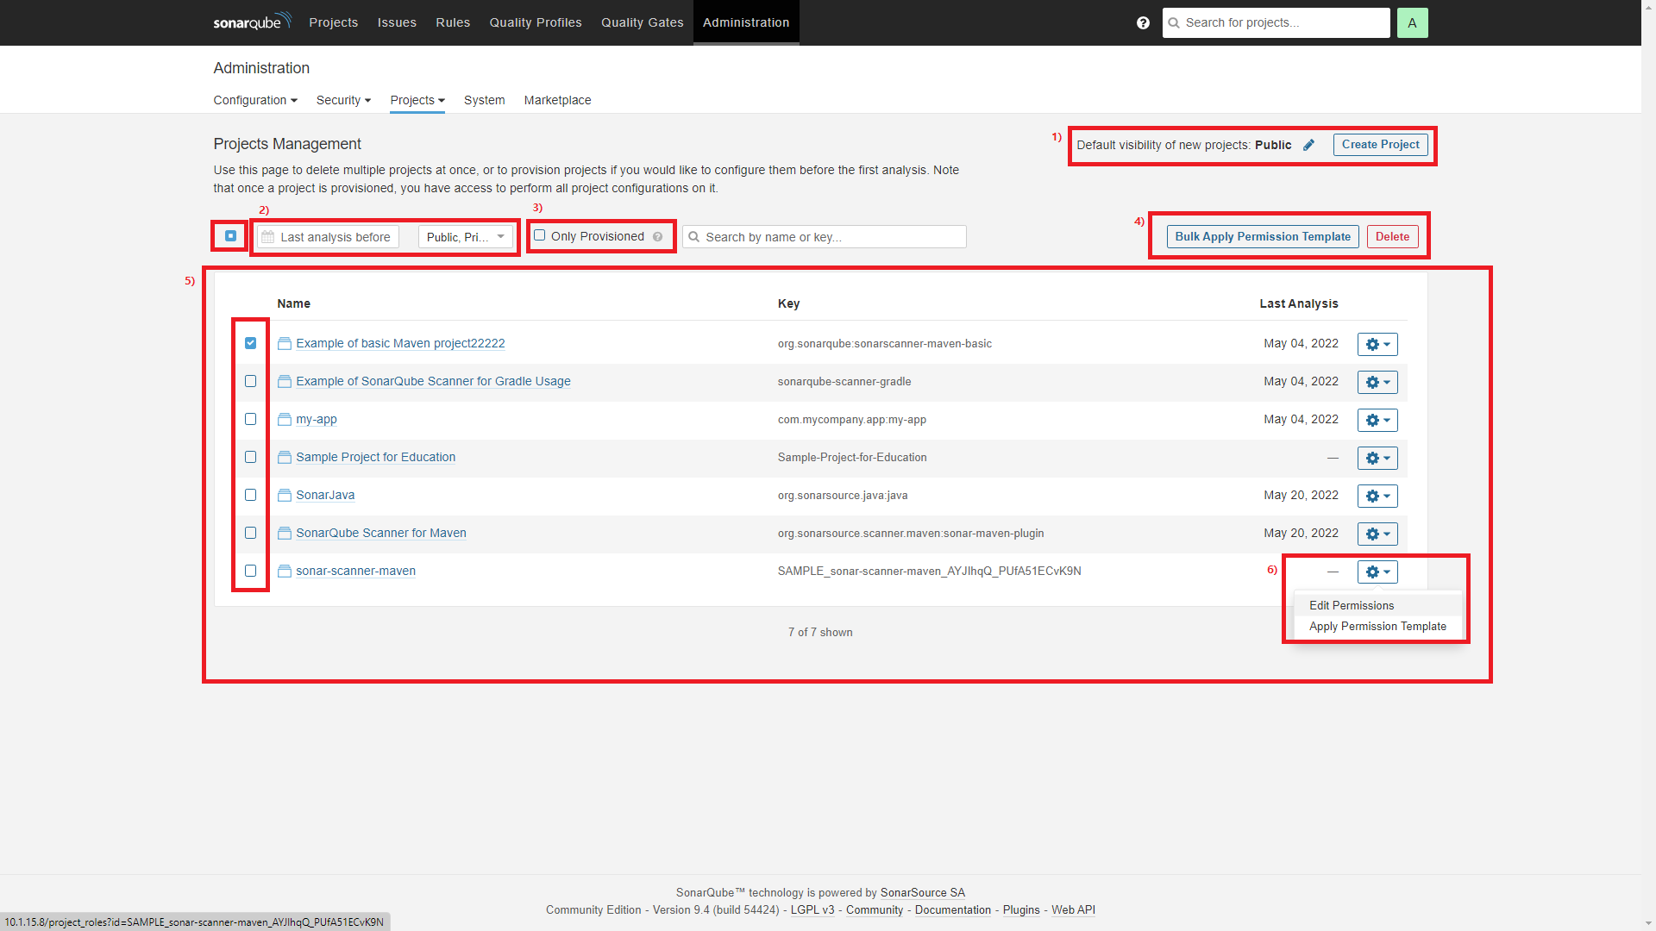Click Bulk Apply Permission Template
This screenshot has height=931, width=1656.
[x=1263, y=237]
